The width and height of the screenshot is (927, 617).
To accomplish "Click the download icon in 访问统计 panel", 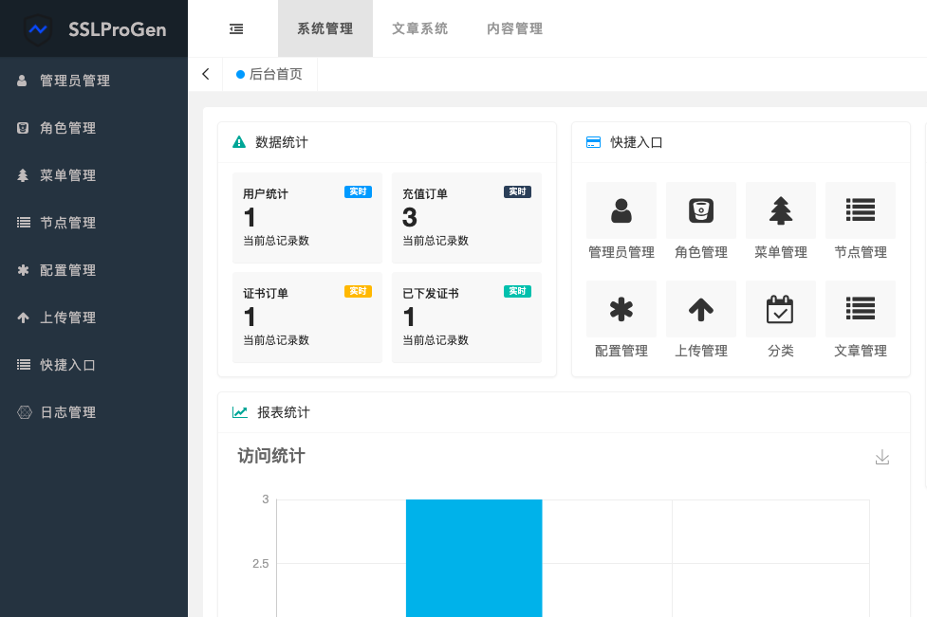I will (882, 457).
